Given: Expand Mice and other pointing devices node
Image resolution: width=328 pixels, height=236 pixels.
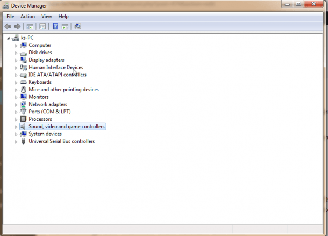Looking at the screenshot, I should 16,90.
